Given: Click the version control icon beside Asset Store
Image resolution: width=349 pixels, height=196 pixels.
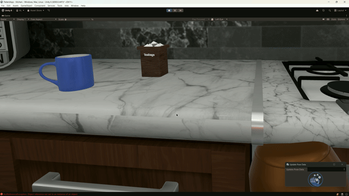Looking at the screenshot, I should click(49, 10).
